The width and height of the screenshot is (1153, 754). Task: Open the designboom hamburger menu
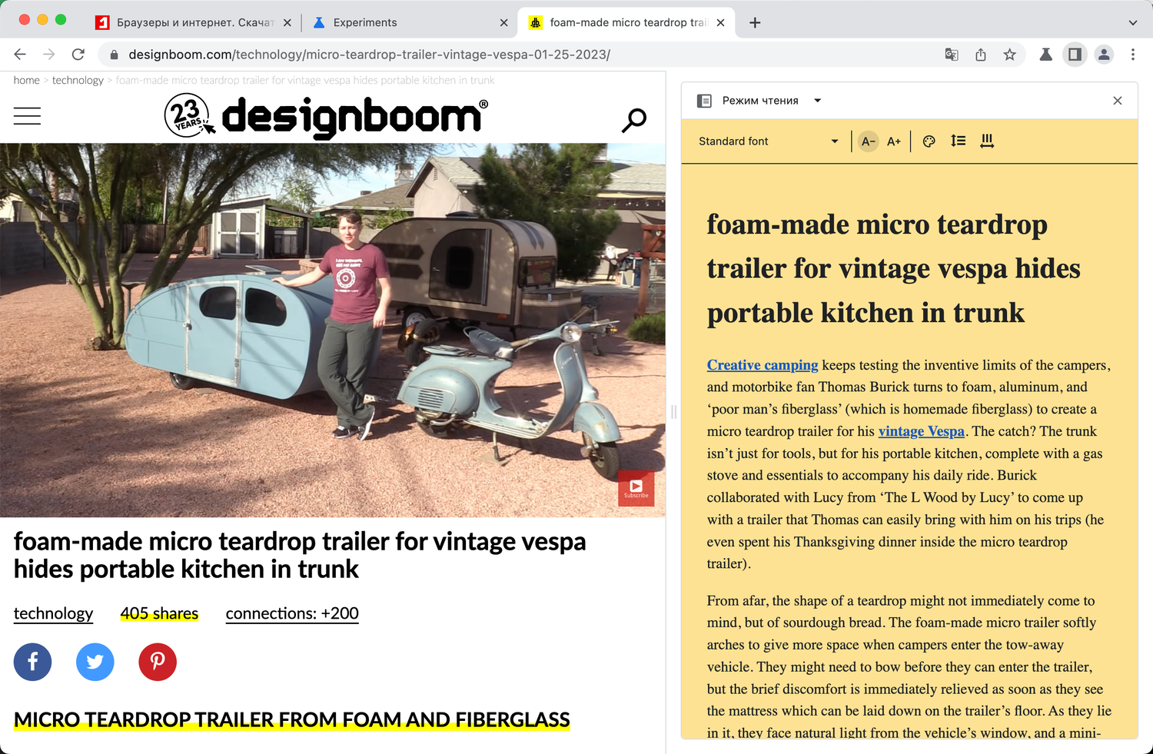[x=27, y=116]
